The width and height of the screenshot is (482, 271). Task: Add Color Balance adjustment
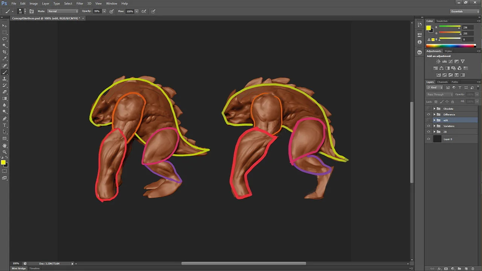[441, 68]
